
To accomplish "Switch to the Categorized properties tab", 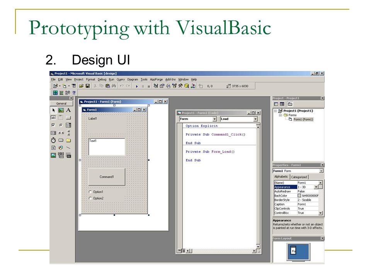I will point(299,177).
